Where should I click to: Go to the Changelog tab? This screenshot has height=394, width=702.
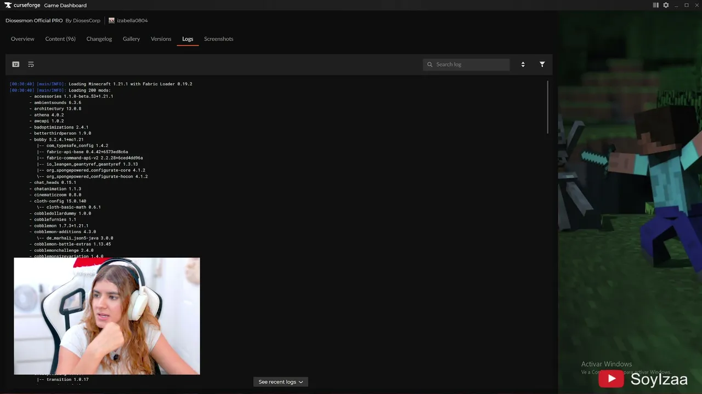[99, 39]
